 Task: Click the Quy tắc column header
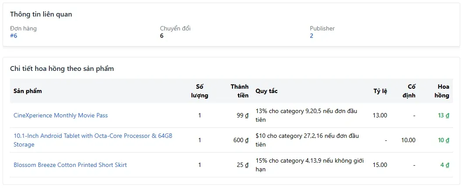tap(267, 91)
